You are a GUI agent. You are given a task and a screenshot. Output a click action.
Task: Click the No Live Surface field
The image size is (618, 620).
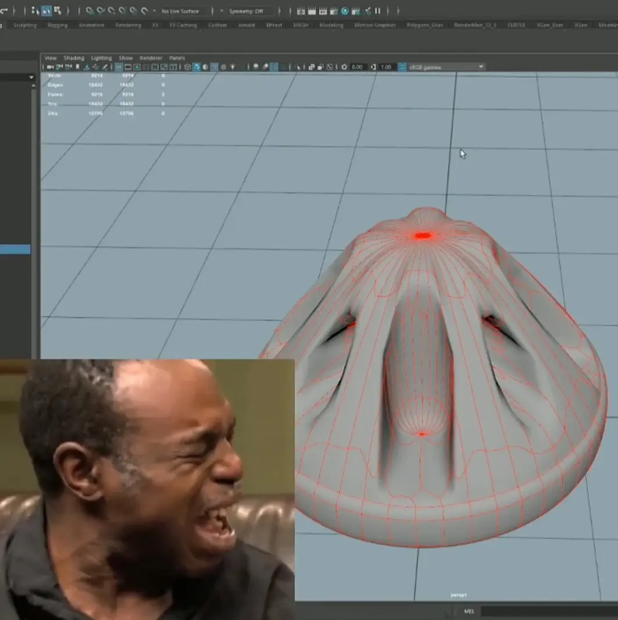point(181,11)
